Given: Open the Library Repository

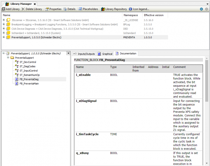Looking at the screenshot, I should pos(114,9).
